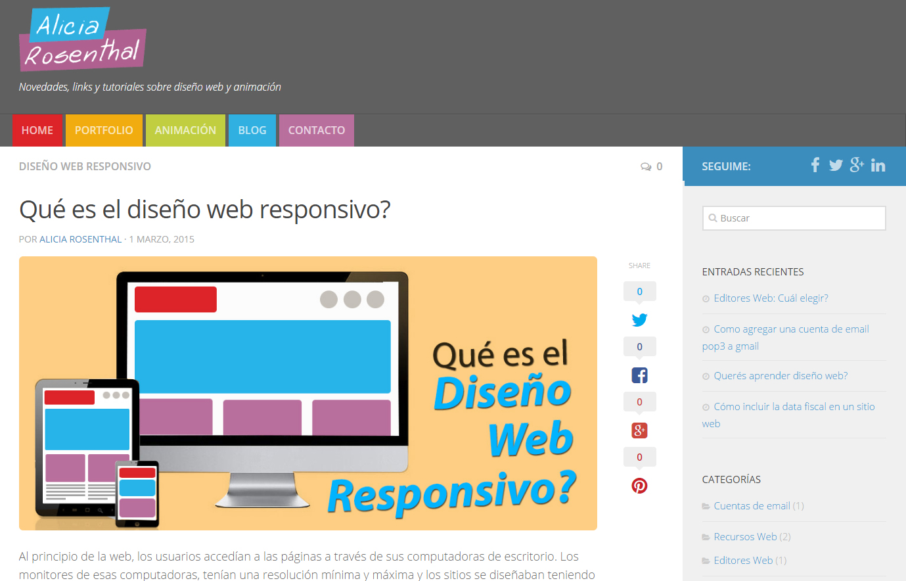This screenshot has height=581, width=906.
Task: Share the post via Twitter bird icon
Action: (639, 320)
